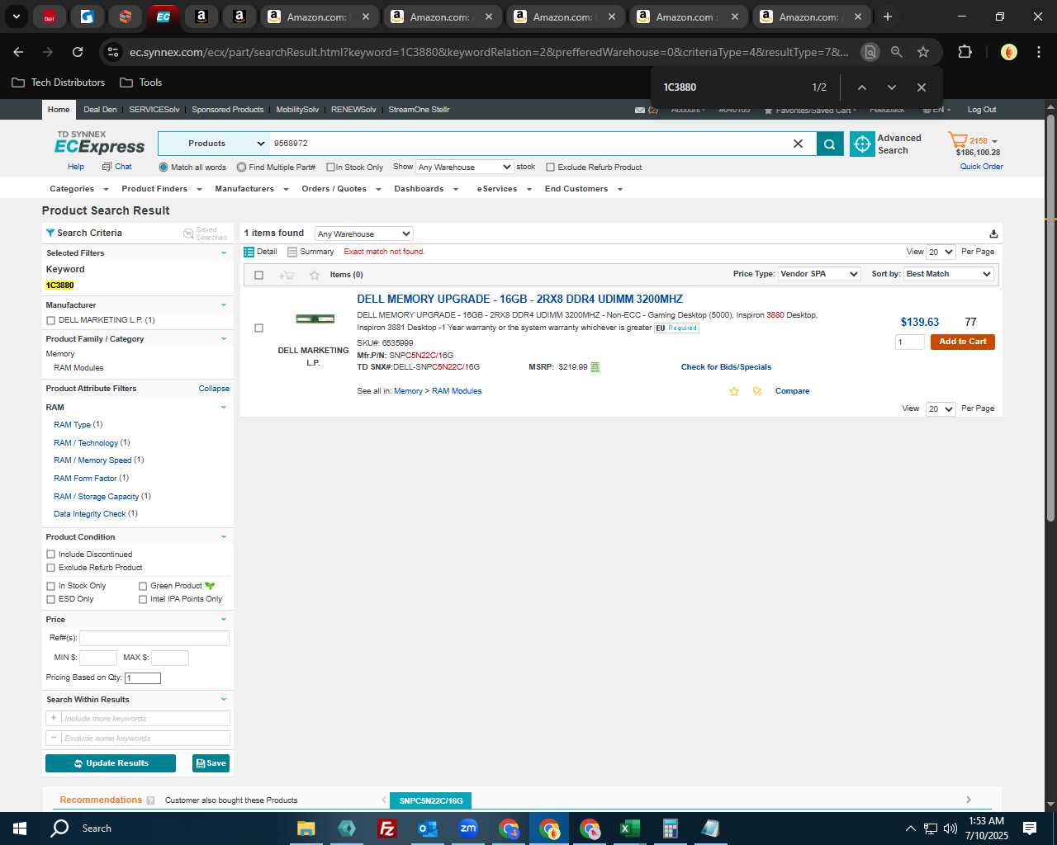Open Saved Searches icon
Screen dimensions: 1057x845
[x=188, y=234]
